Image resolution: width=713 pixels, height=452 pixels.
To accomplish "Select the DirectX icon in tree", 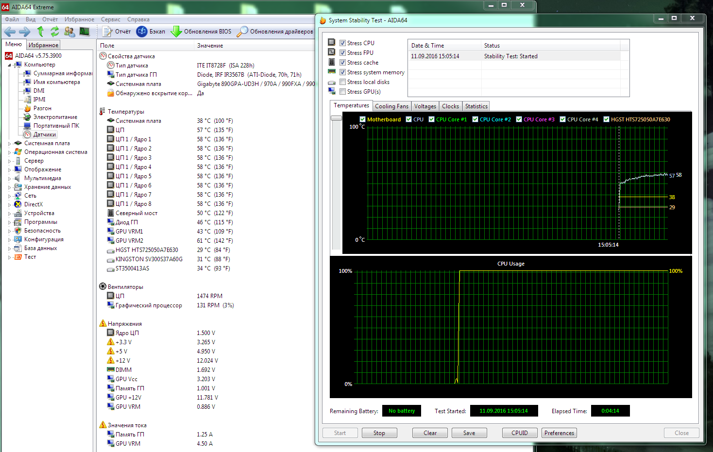I will pyautogui.click(x=18, y=204).
